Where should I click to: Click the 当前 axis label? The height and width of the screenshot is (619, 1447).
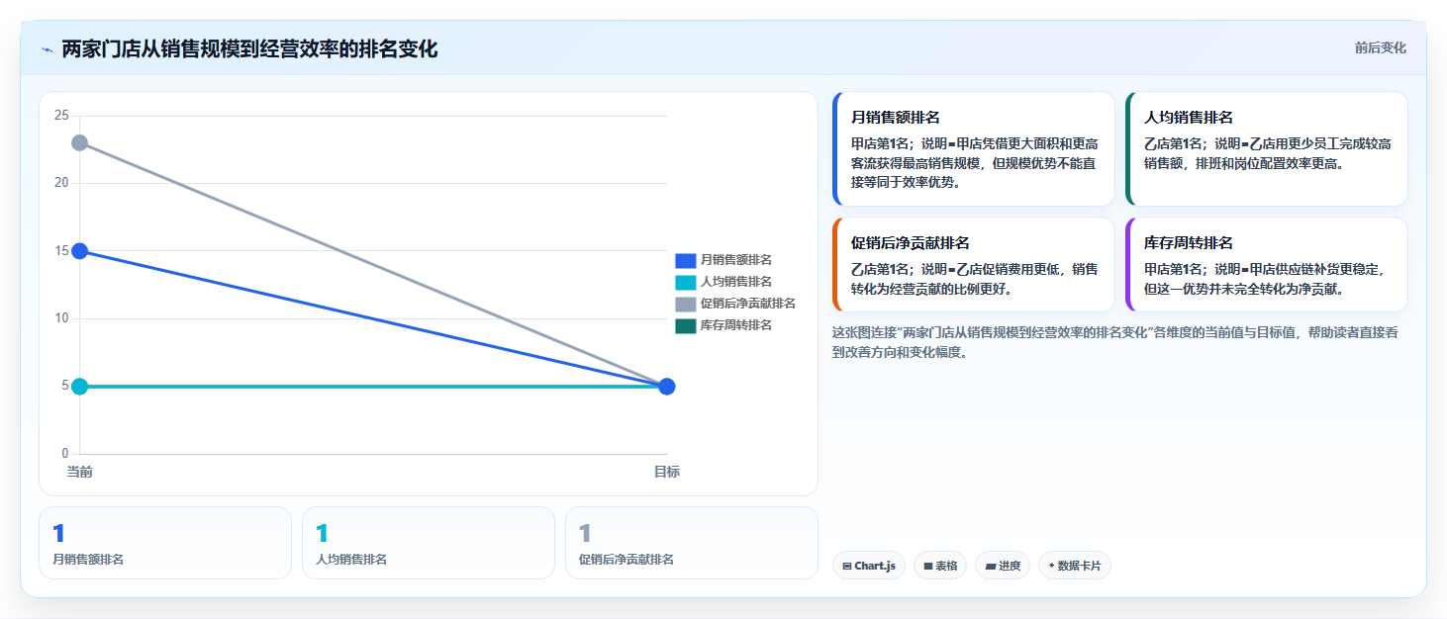80,473
